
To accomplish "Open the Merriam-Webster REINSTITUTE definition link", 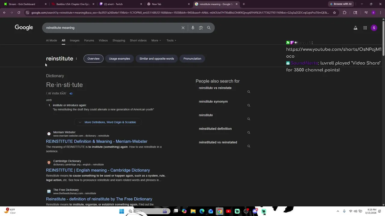I will pyautogui.click(x=97, y=141).
